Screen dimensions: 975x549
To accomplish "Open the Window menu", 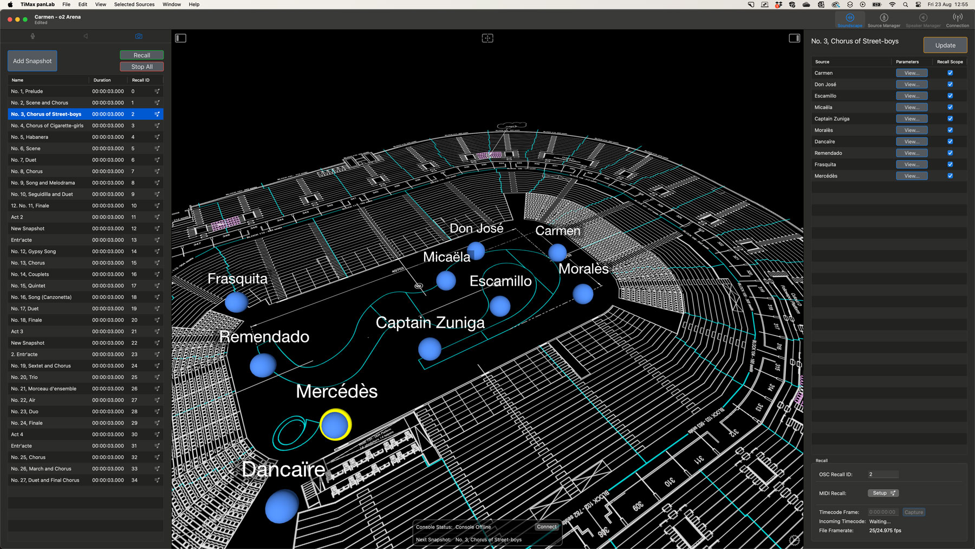I will coord(172,4).
